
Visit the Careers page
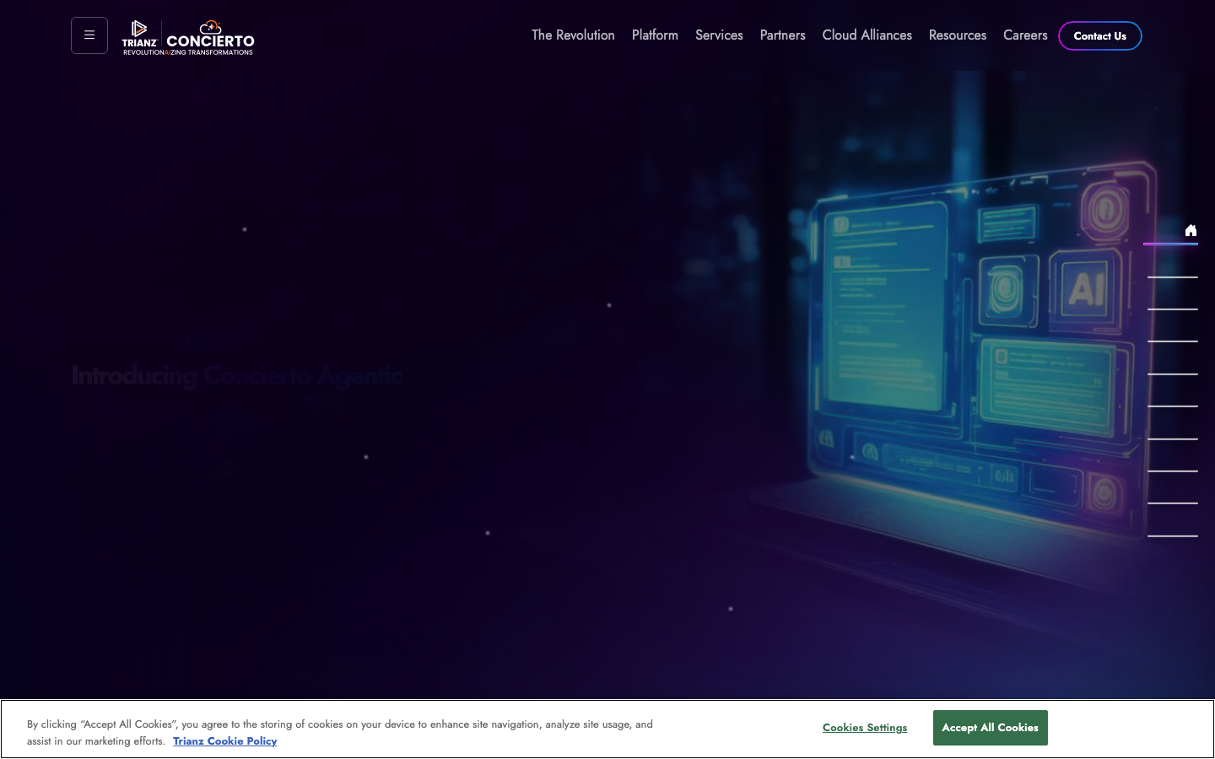click(1025, 35)
